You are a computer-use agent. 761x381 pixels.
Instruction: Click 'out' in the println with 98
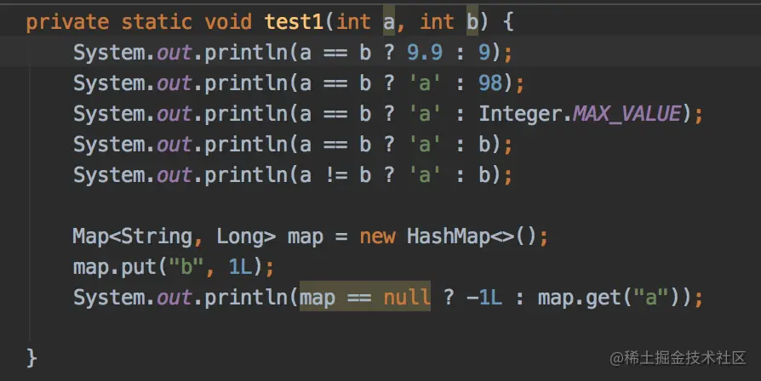(x=175, y=82)
